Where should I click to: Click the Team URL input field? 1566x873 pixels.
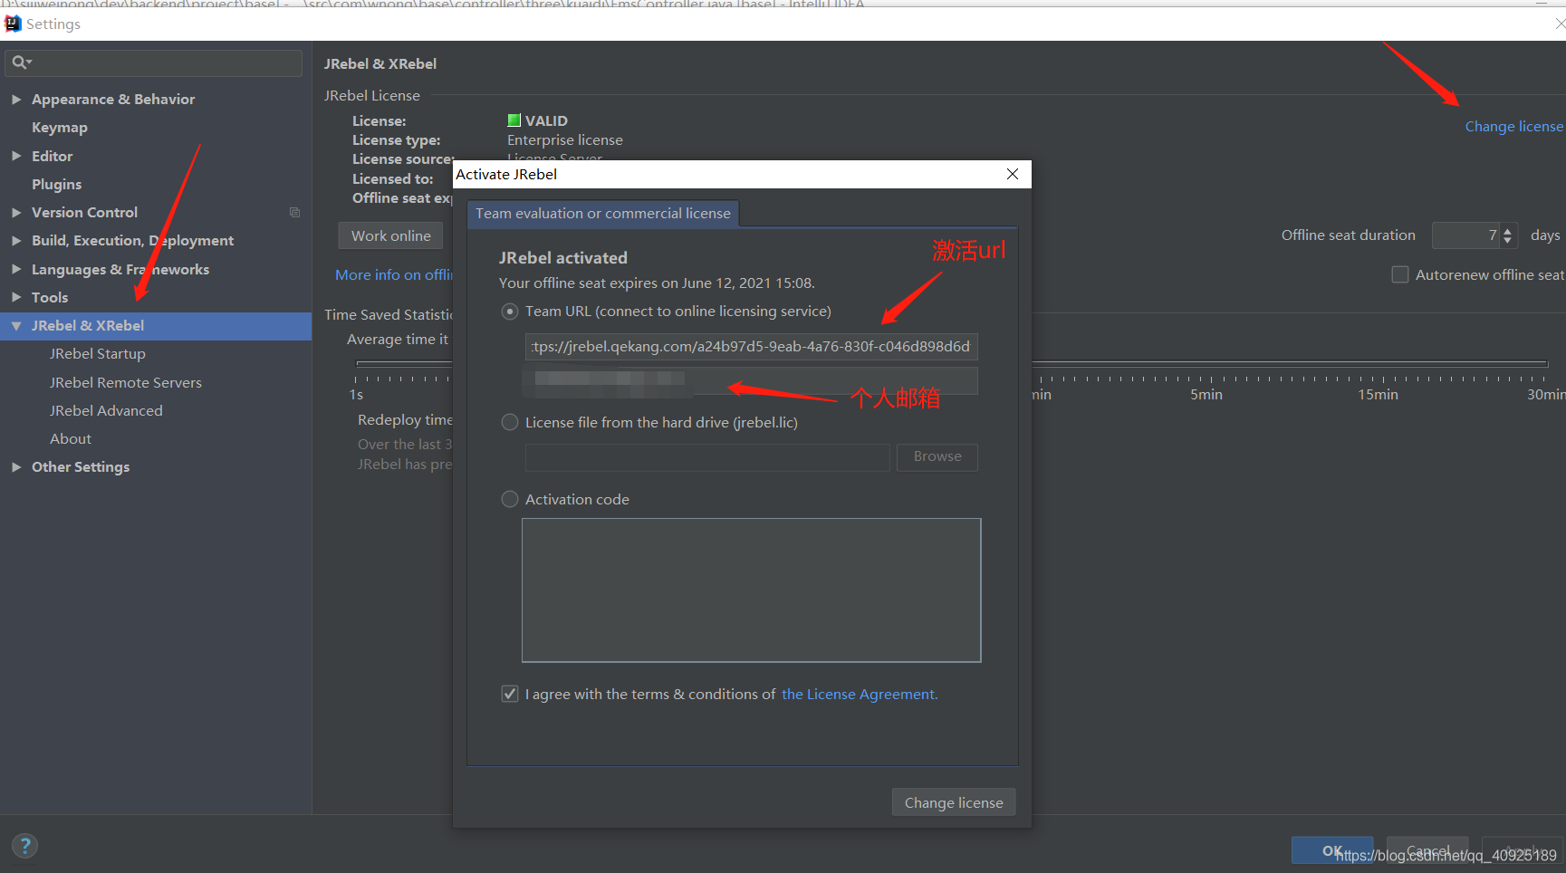[x=752, y=347]
